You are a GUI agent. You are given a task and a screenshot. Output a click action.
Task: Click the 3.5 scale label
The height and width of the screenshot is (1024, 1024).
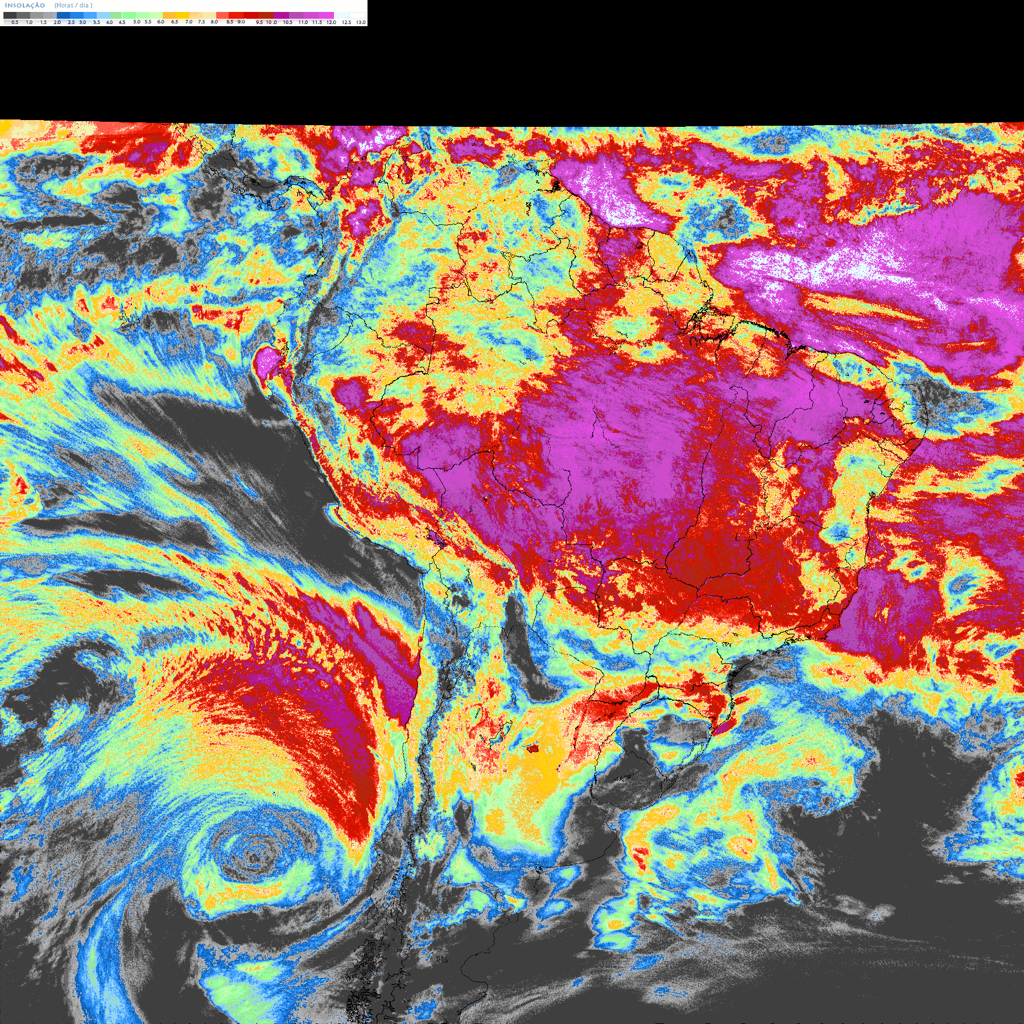[x=97, y=22]
